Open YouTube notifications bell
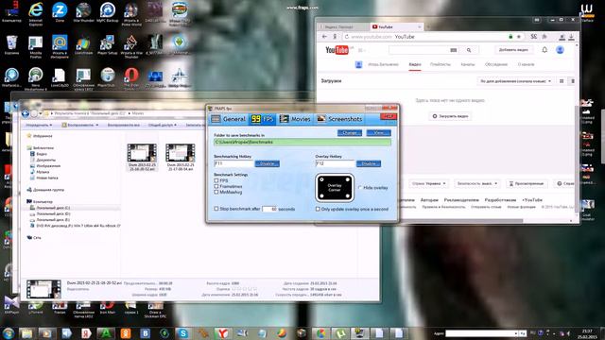The height and width of the screenshot is (340, 605). point(544,50)
